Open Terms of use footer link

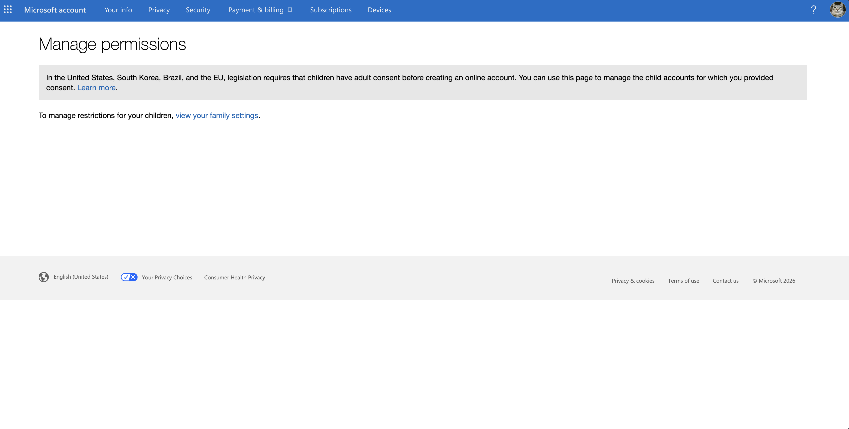point(683,281)
